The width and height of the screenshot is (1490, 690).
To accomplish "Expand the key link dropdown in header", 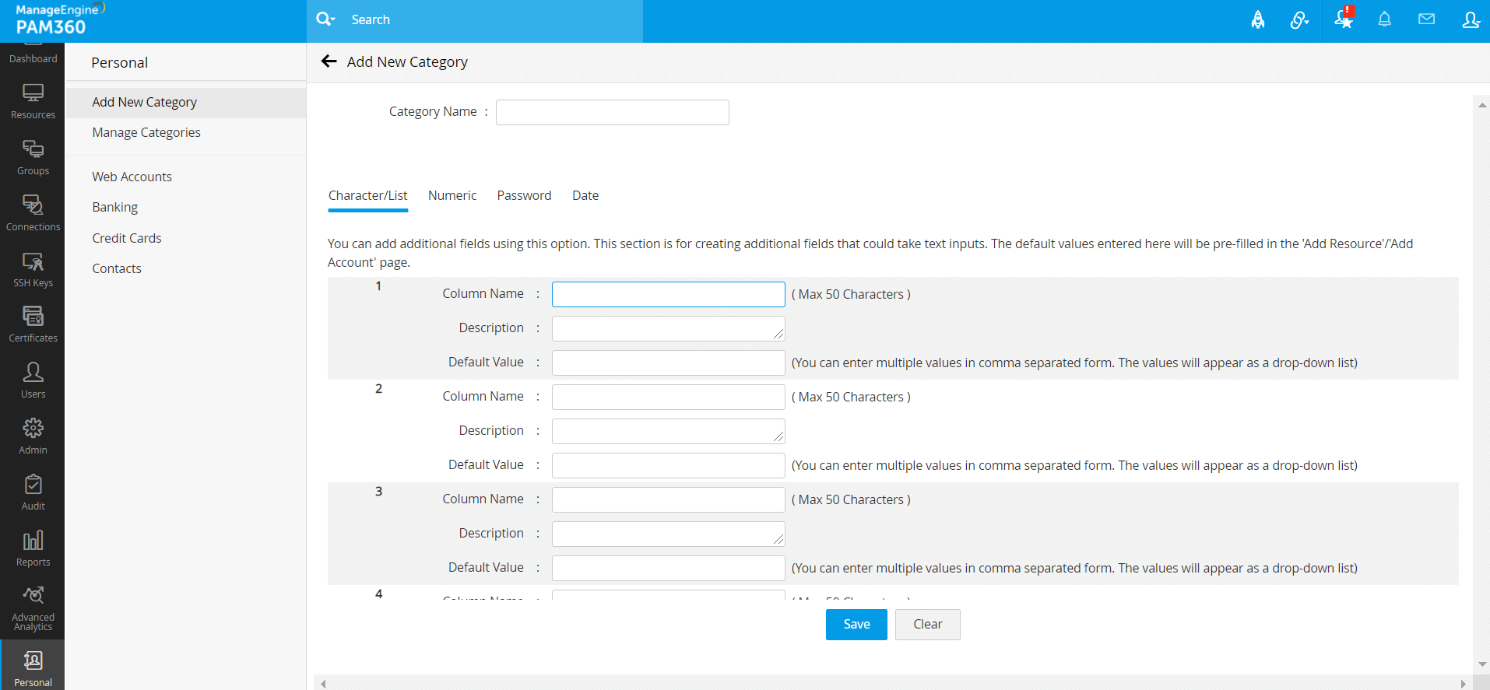I will click(1299, 20).
